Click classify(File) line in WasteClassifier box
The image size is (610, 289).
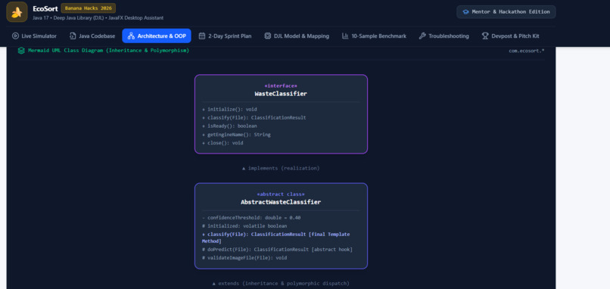254,117
